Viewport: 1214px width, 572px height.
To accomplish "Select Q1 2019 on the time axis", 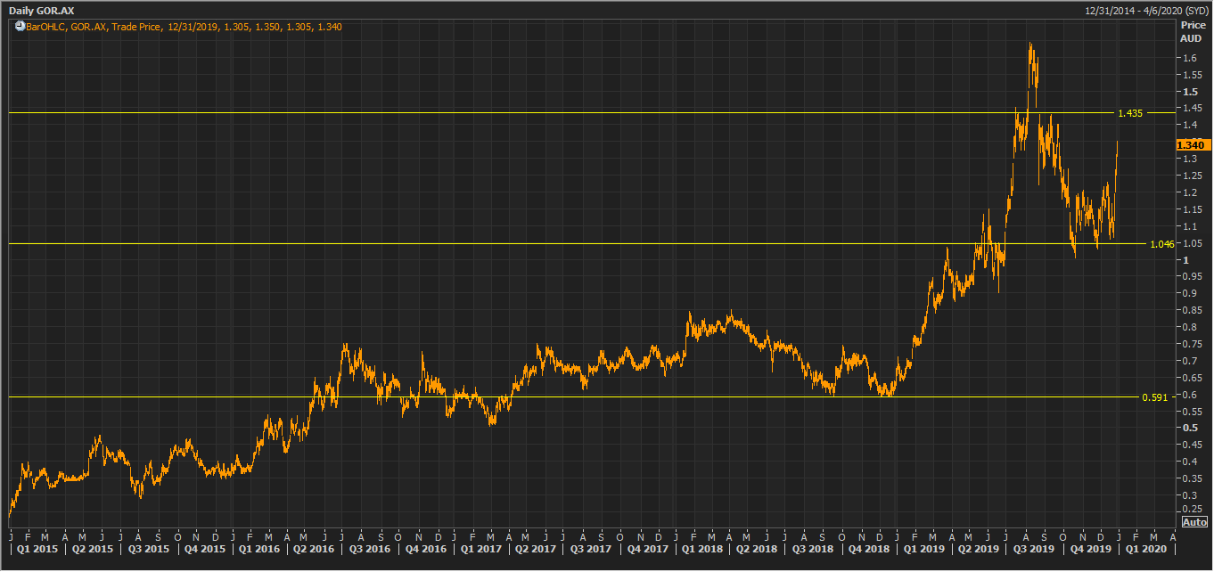I will pos(925,550).
